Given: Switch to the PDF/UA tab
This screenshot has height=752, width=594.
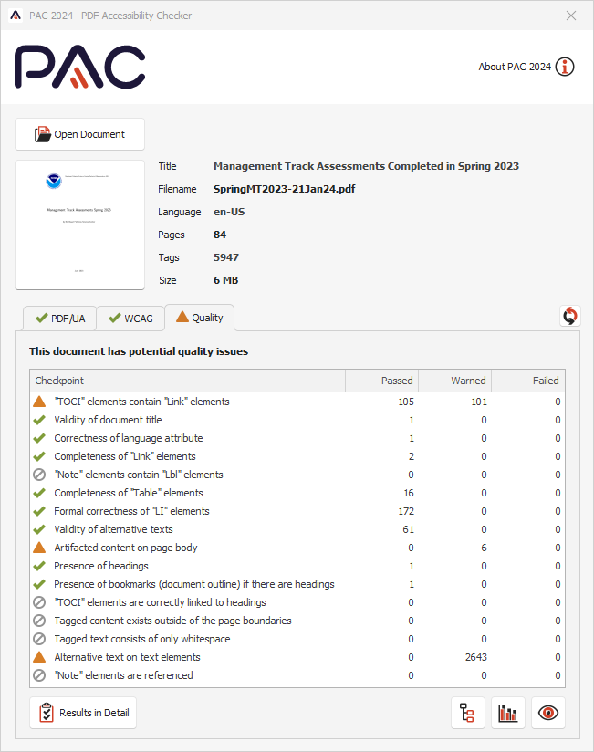Looking at the screenshot, I should tap(60, 319).
